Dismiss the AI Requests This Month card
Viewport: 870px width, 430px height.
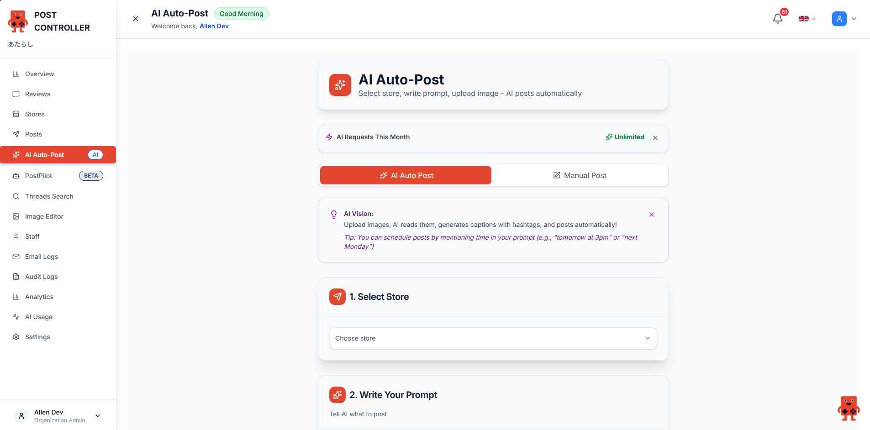tap(655, 138)
